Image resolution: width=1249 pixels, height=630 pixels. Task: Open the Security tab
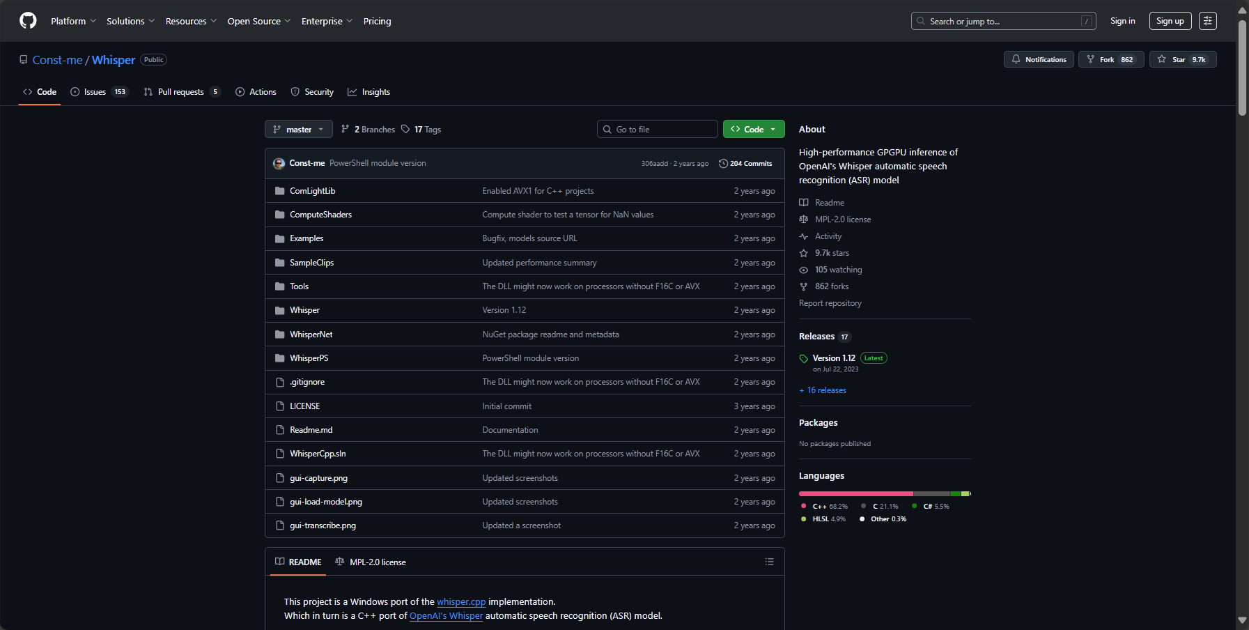(x=312, y=92)
